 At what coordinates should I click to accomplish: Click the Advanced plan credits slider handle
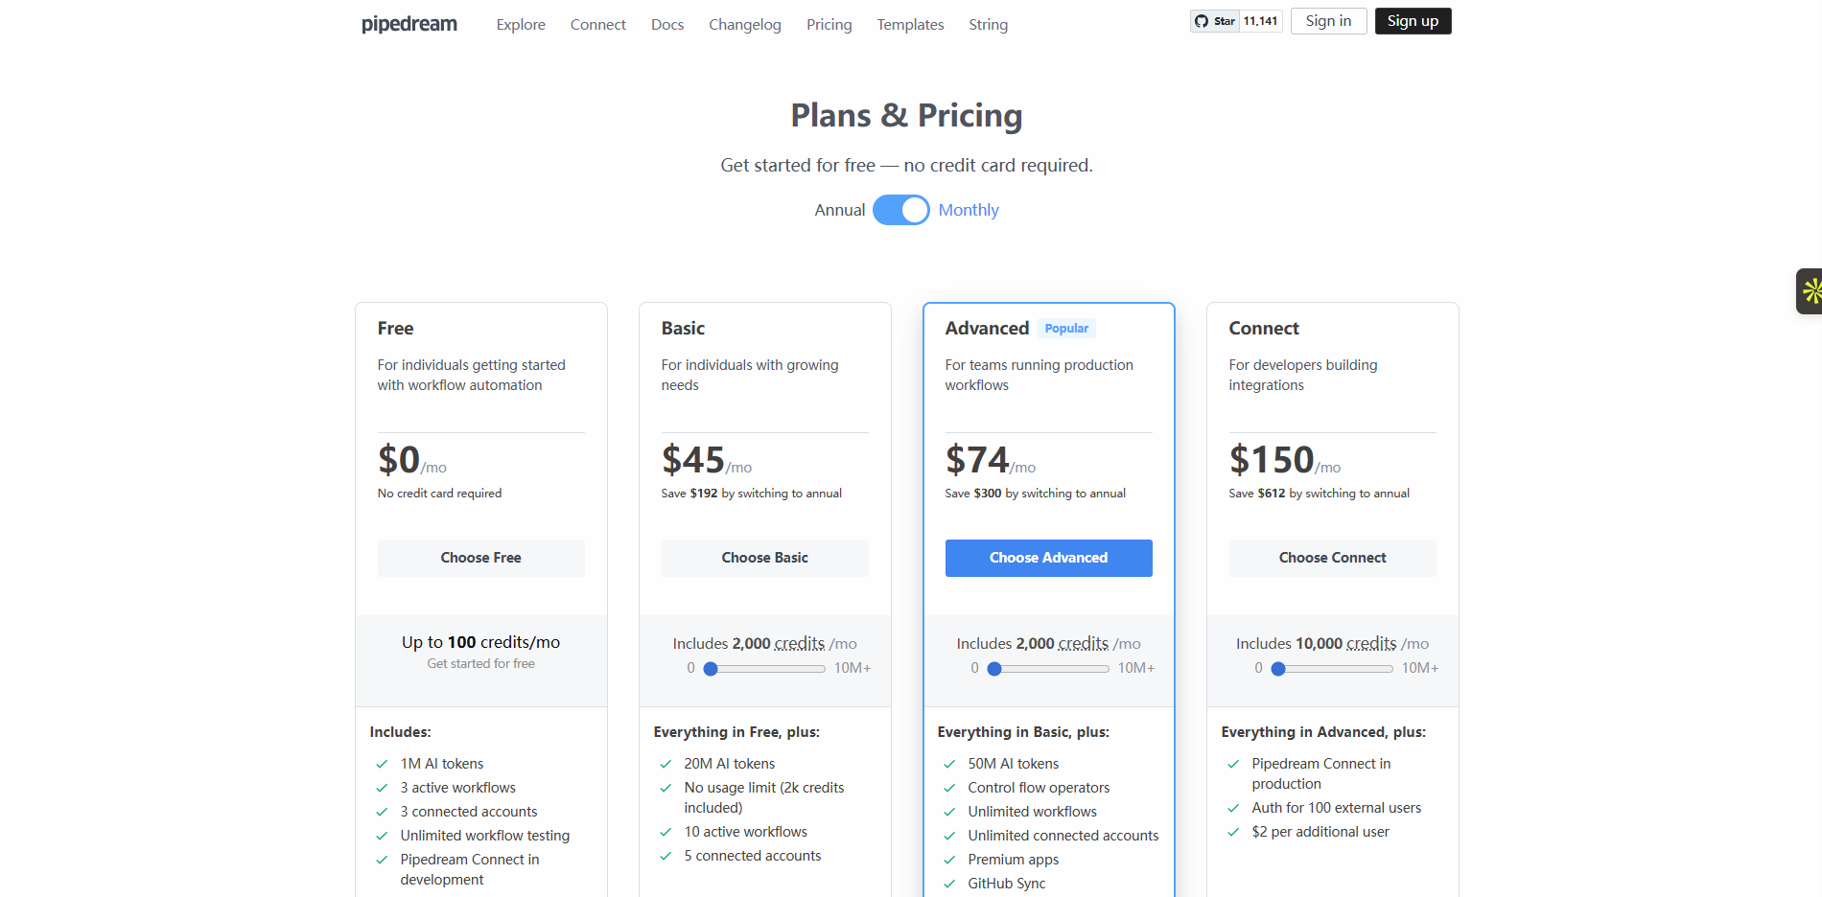click(x=994, y=669)
